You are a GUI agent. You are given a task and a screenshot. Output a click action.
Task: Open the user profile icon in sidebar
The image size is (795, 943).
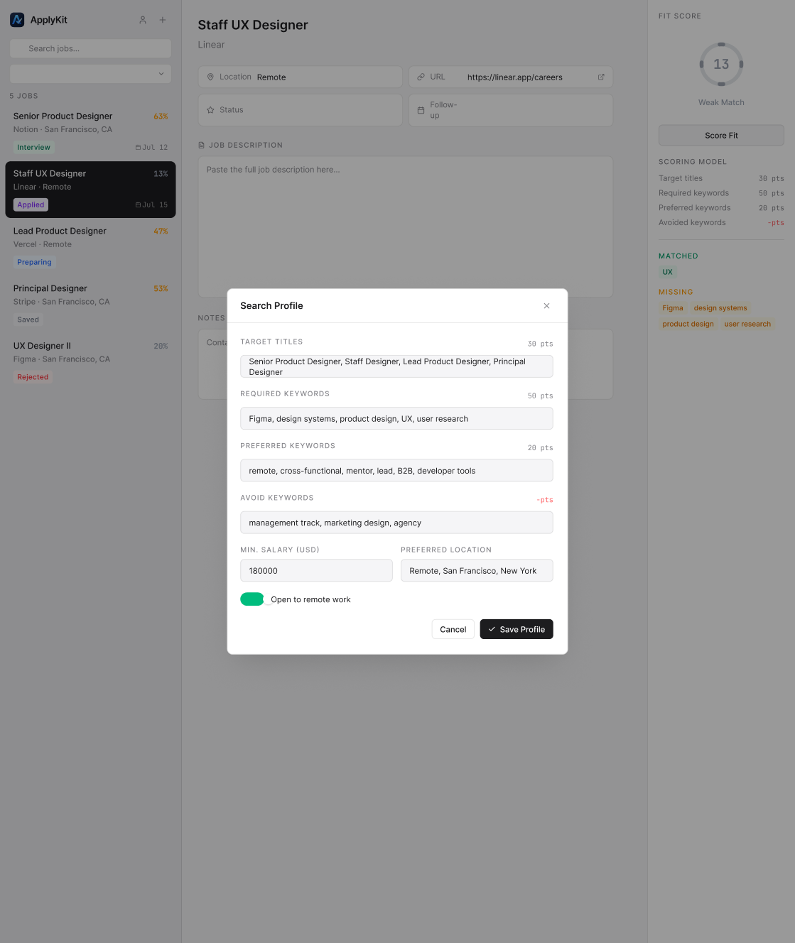point(143,20)
